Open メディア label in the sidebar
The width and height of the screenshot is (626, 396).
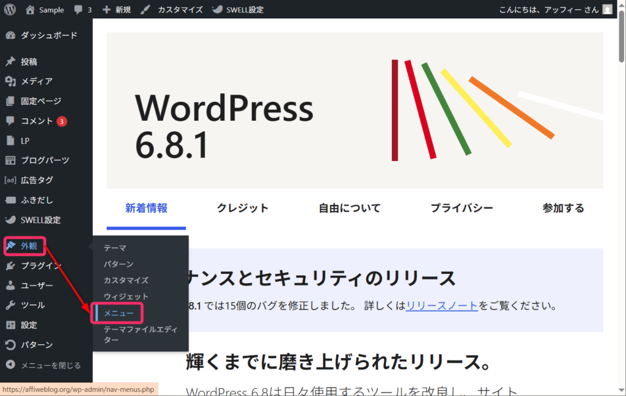(x=37, y=81)
